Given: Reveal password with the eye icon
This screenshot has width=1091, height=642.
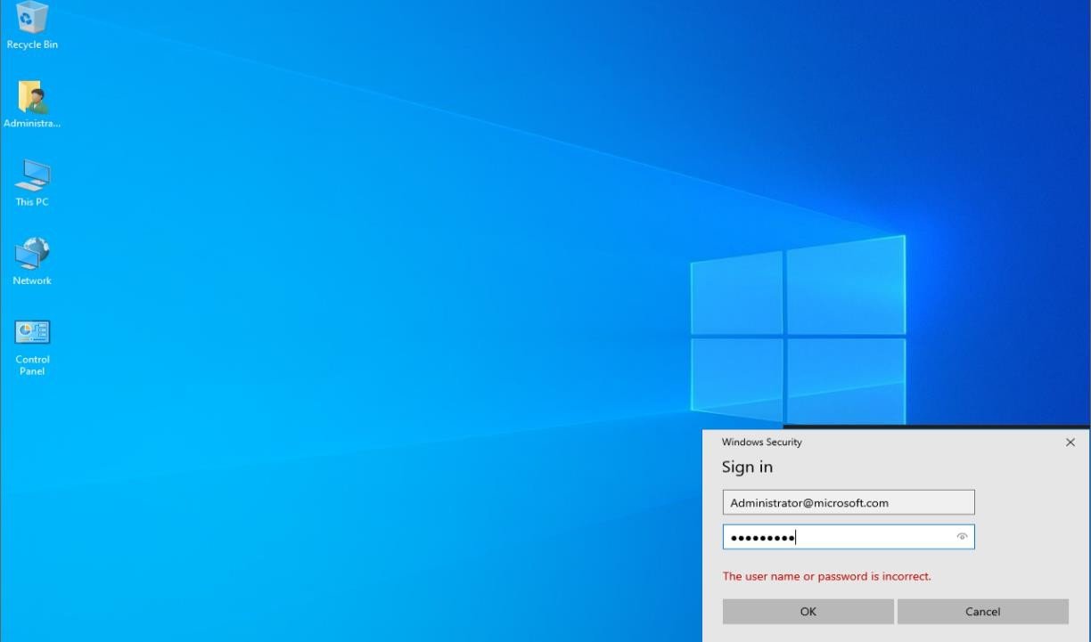Looking at the screenshot, I should point(962,537).
